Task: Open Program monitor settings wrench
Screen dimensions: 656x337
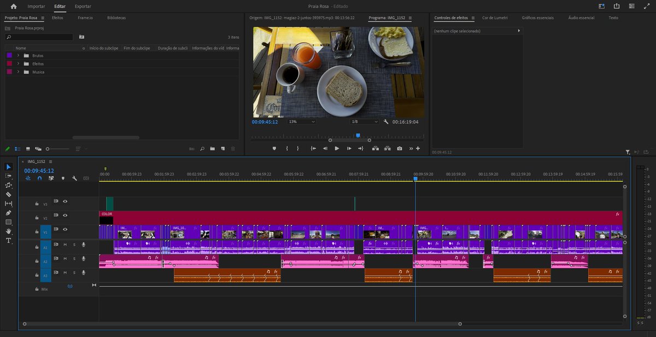Action: 386,122
